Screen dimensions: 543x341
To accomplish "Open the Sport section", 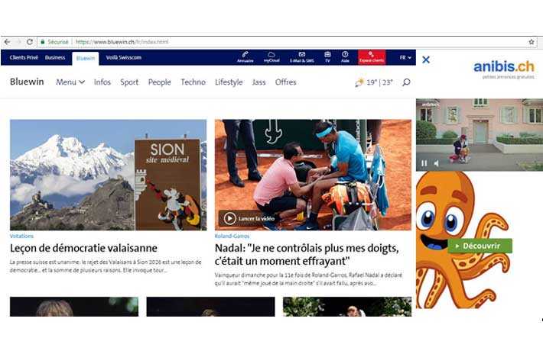I will (129, 82).
